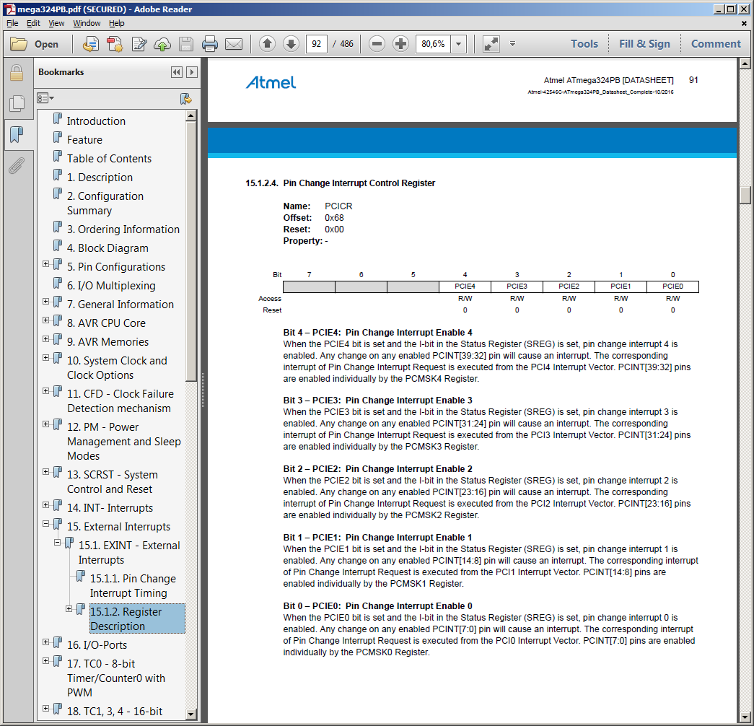
Task: Open the Fill & Sign pane
Action: coord(644,44)
